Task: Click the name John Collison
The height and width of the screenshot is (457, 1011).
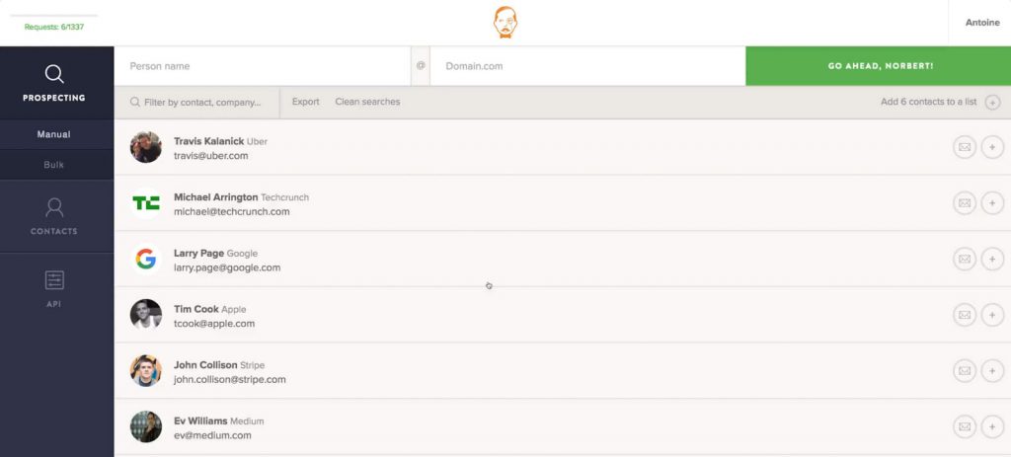Action: coord(205,365)
